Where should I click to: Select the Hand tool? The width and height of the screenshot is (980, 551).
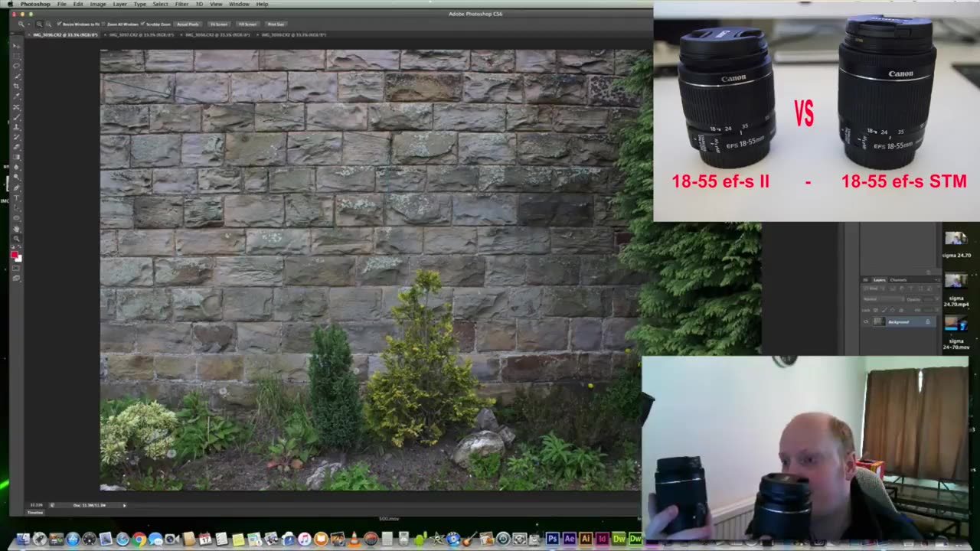click(x=16, y=229)
